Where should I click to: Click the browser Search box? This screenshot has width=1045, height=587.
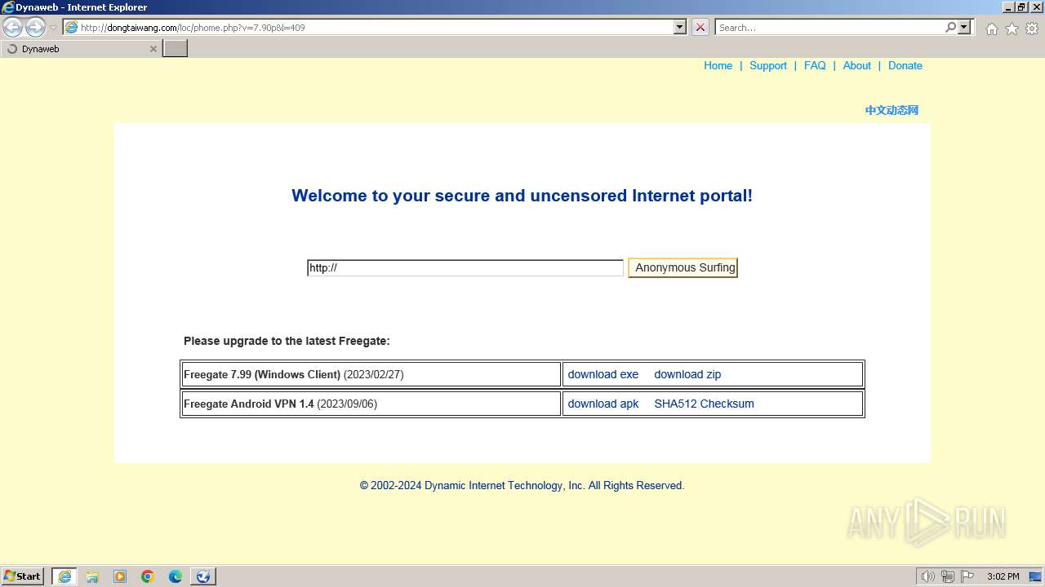(830, 27)
